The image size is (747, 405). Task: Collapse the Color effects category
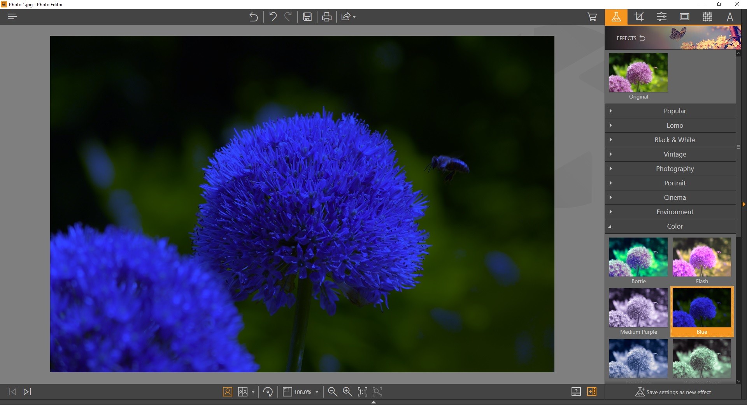(670, 226)
